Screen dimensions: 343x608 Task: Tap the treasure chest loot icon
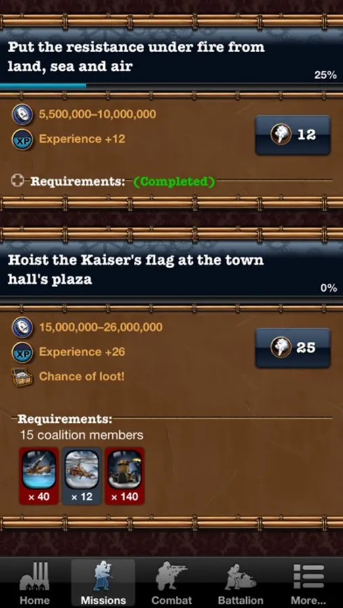pos(22,376)
